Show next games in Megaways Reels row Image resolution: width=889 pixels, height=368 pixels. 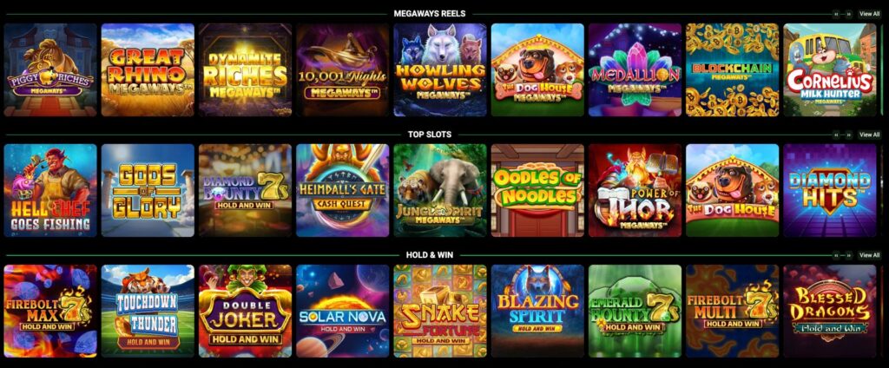849,14
